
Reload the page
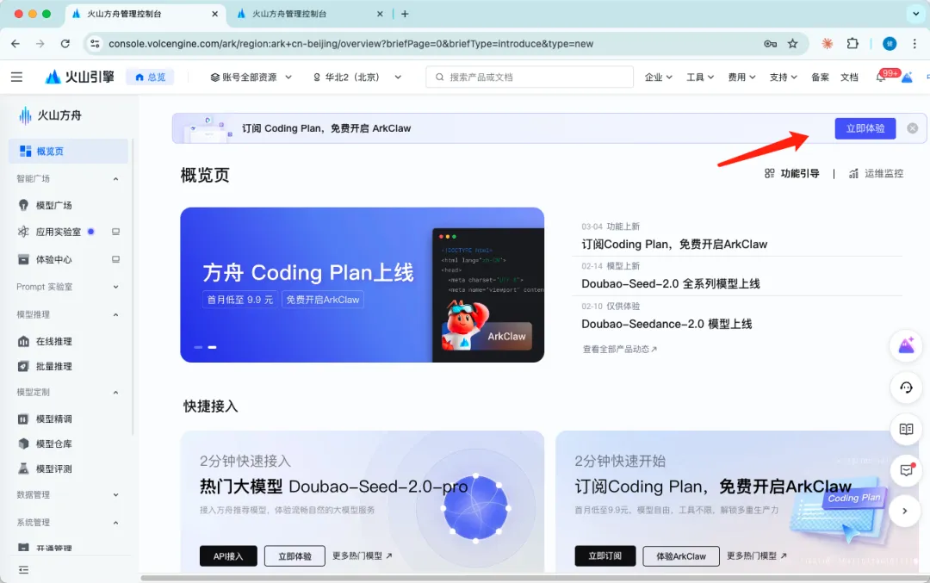click(x=65, y=43)
